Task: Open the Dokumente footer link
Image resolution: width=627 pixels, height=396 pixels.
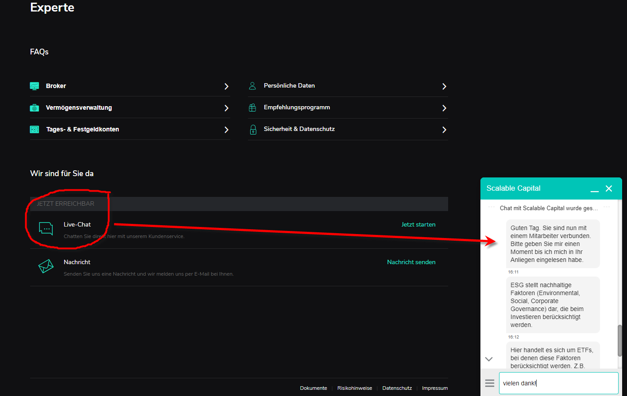Action: click(313, 388)
